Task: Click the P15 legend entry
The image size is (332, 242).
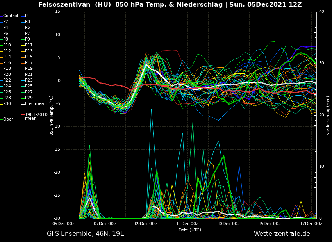Action: click(29, 57)
